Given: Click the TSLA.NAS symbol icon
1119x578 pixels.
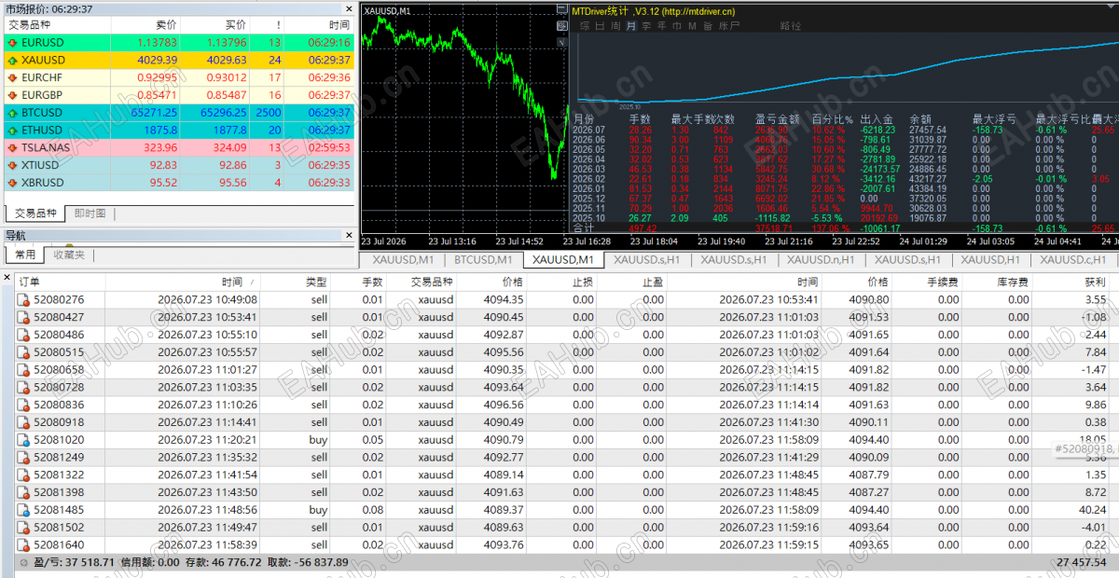Looking at the screenshot, I should pyautogui.click(x=12, y=147).
